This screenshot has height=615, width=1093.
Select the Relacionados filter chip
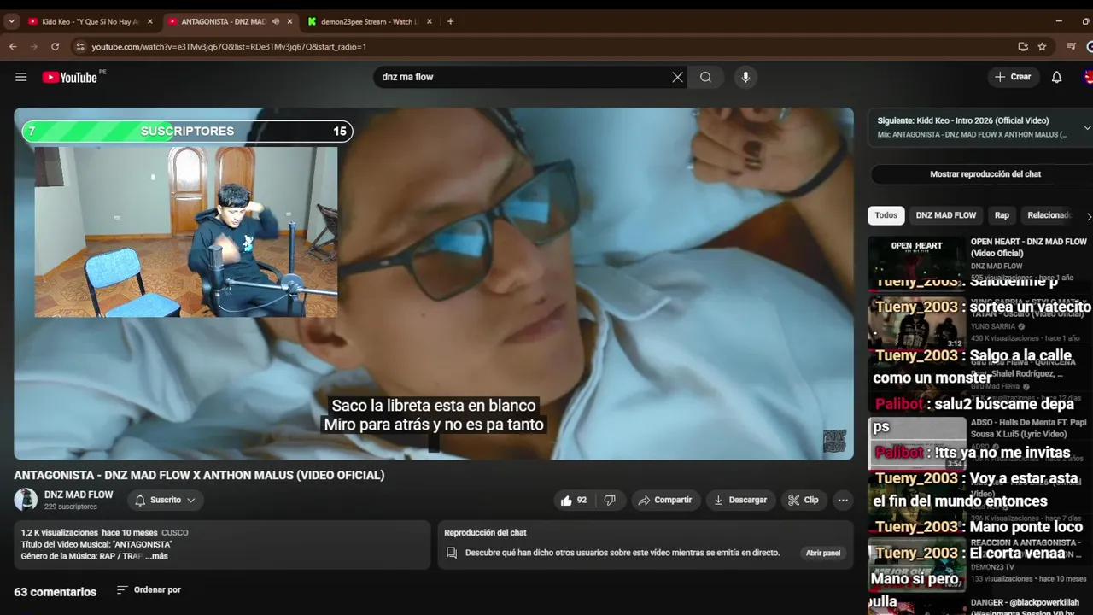(x=1049, y=215)
